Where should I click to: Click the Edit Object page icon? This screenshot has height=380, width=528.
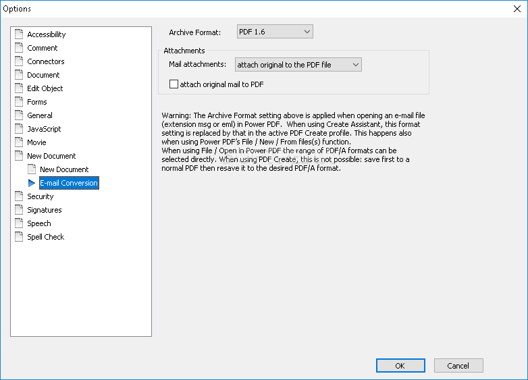pyautogui.click(x=19, y=88)
